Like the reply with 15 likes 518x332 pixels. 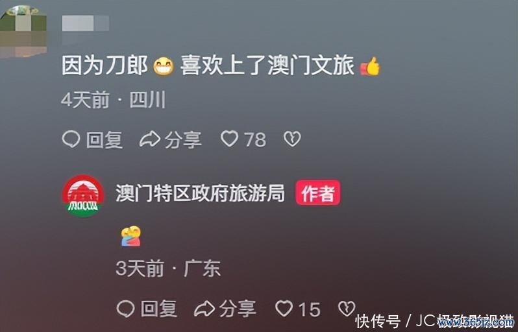298,309
